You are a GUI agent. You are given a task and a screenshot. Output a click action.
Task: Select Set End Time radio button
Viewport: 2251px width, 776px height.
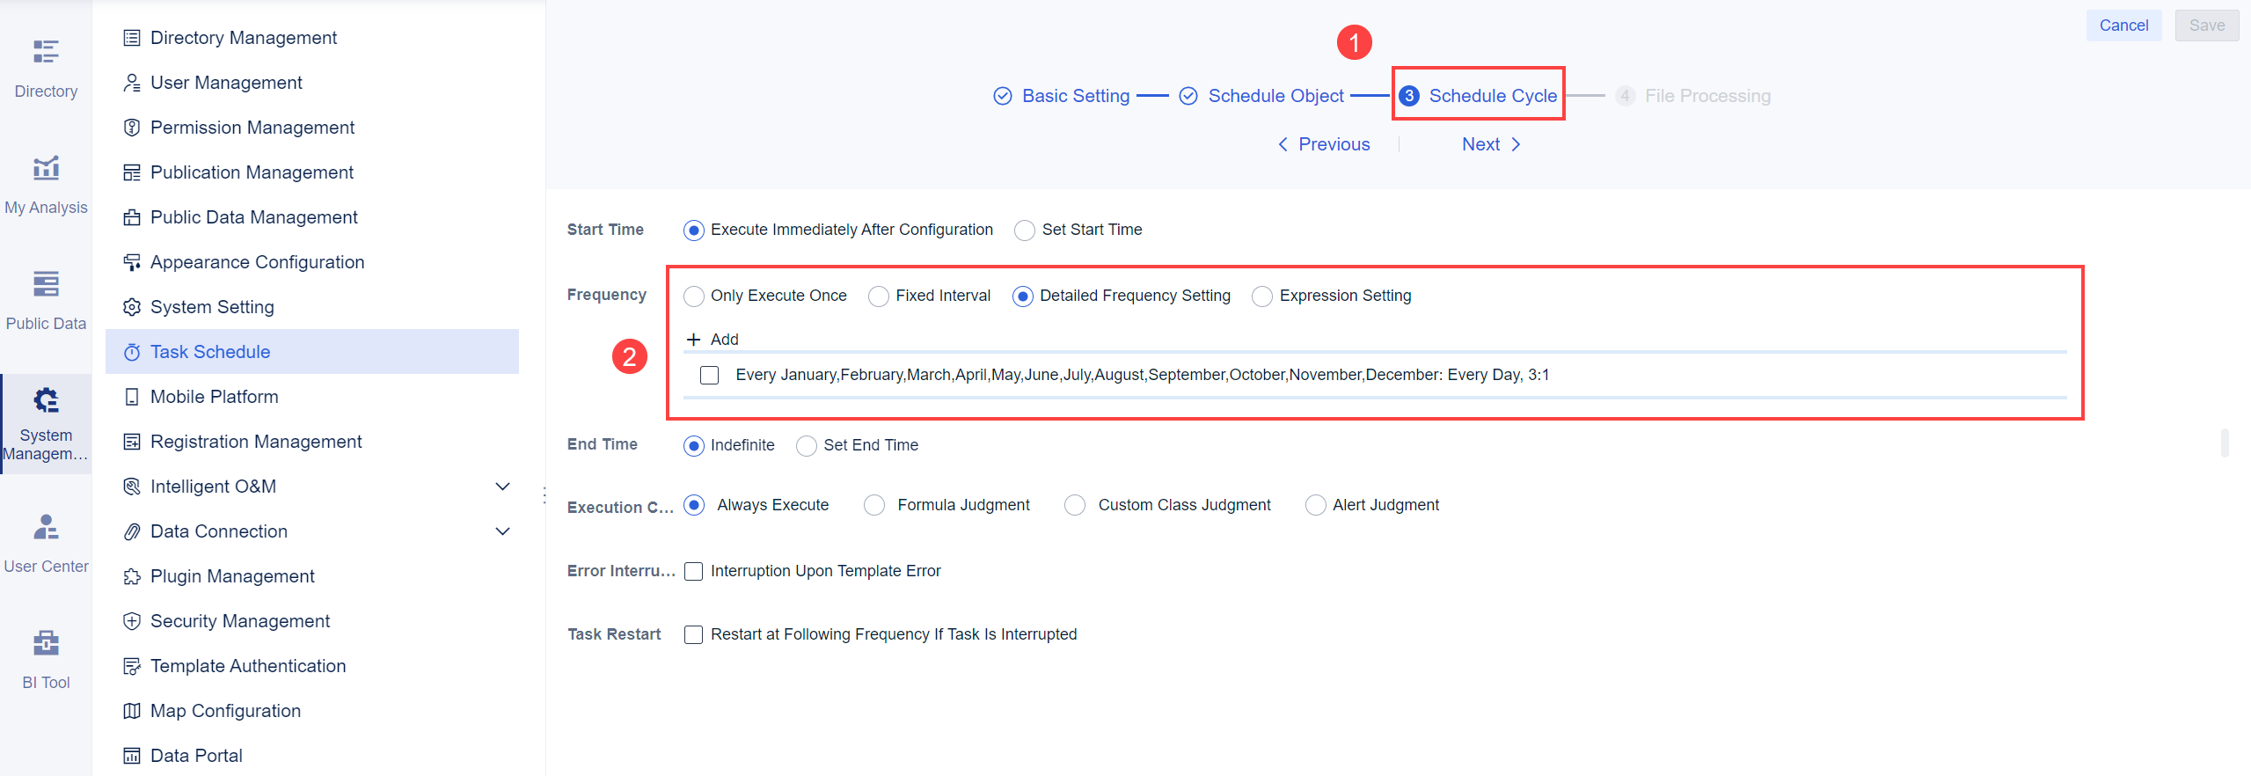(807, 446)
